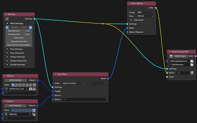Toggle text filter in weidenzaun_low Objects node
This screenshot has width=197, height=123.
coord(27,85)
